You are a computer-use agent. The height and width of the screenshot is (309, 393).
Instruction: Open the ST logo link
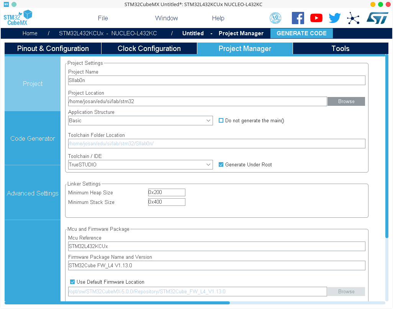coord(377,18)
